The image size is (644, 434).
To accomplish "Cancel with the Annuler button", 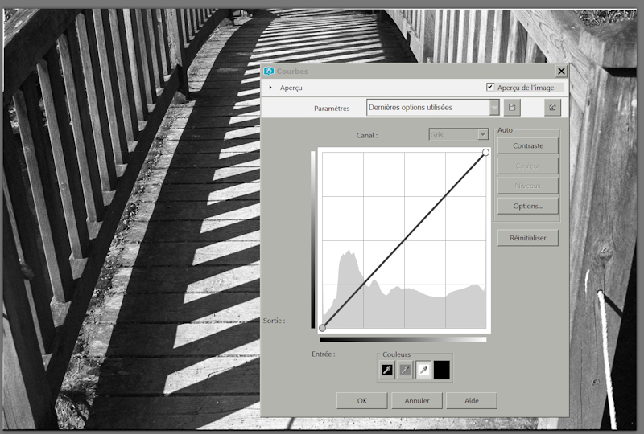I will 416,400.
